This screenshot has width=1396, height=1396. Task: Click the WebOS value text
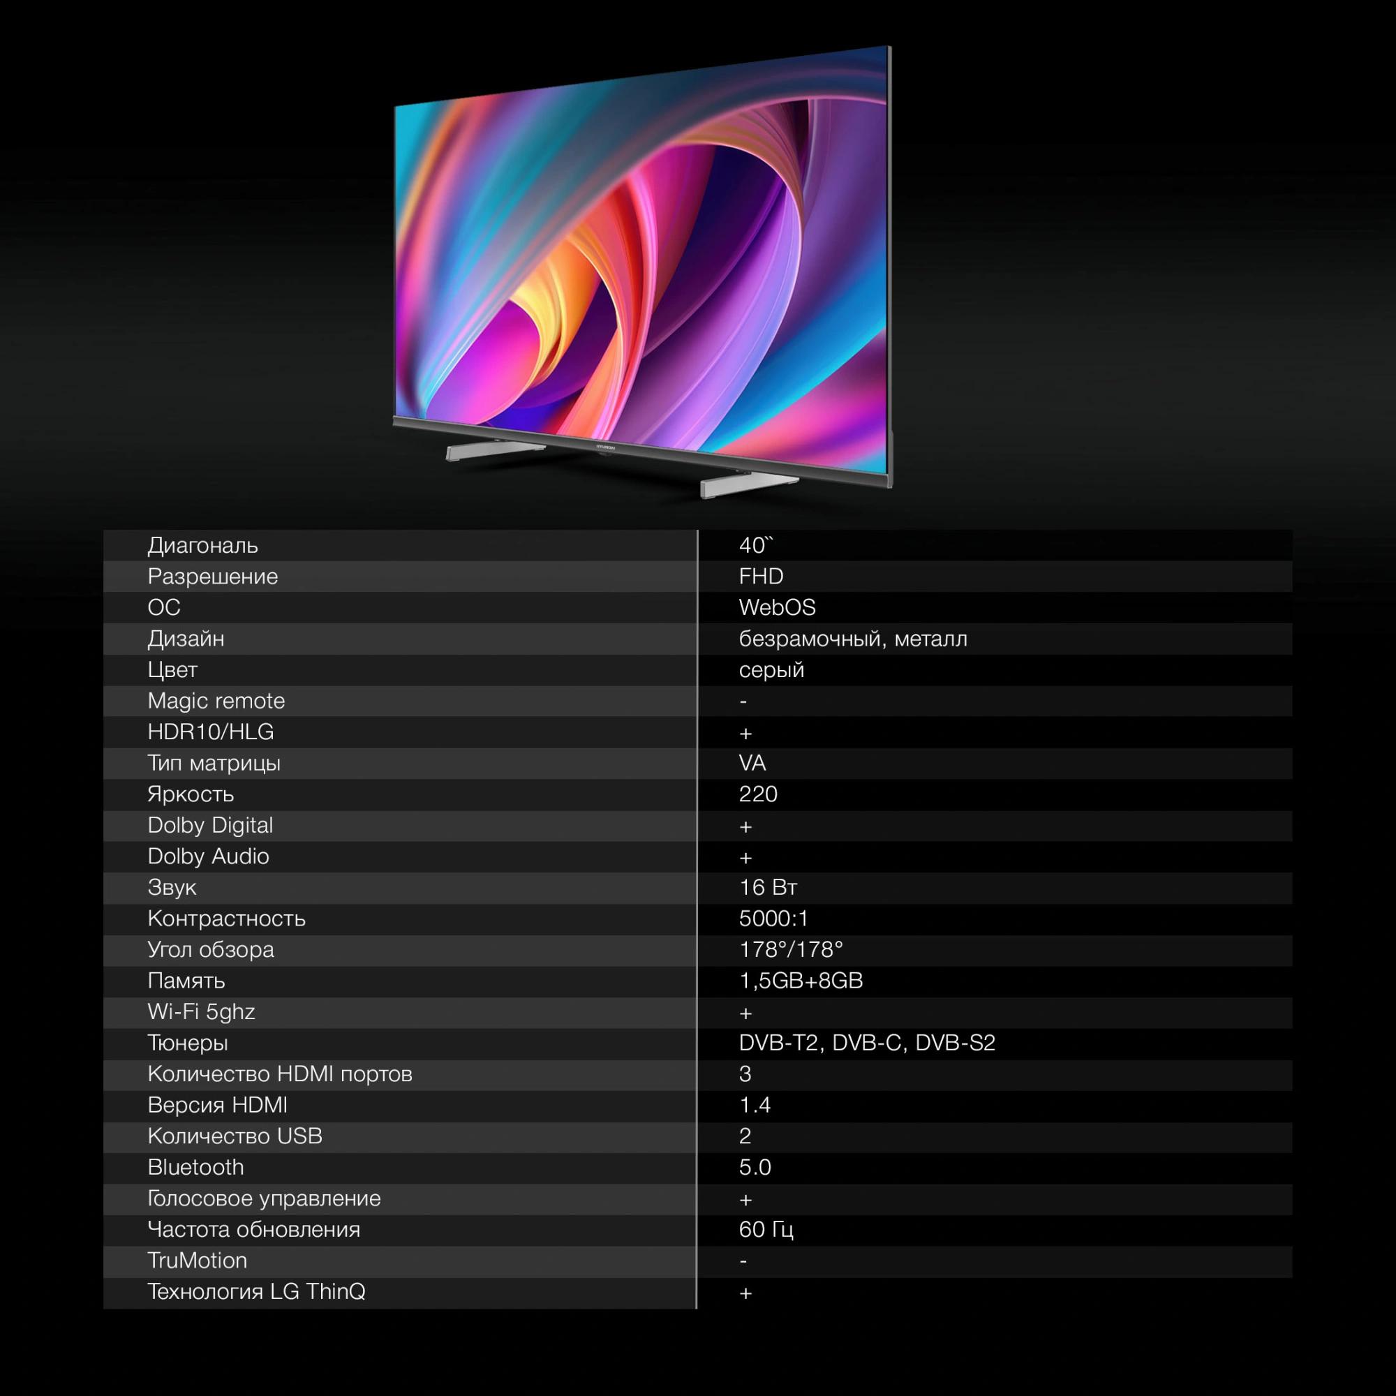pyautogui.click(x=777, y=608)
